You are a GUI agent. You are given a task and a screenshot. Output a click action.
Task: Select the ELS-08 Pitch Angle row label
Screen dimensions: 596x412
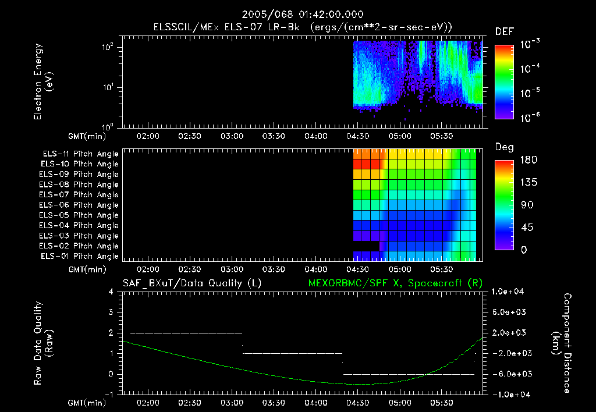[x=79, y=184]
